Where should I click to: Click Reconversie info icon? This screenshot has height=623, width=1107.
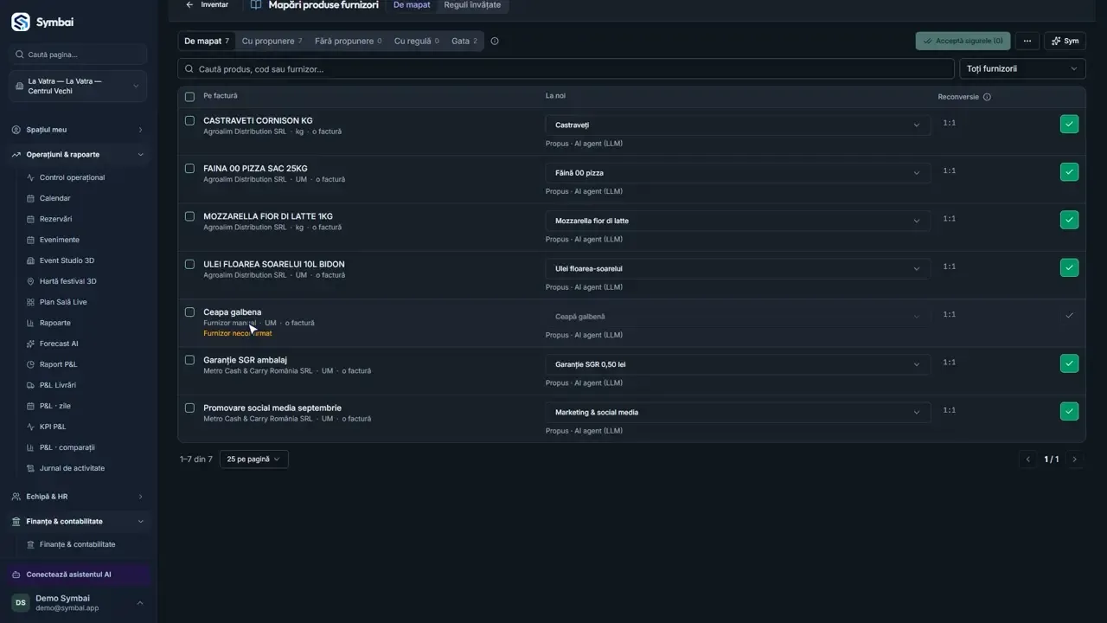pyautogui.click(x=987, y=97)
